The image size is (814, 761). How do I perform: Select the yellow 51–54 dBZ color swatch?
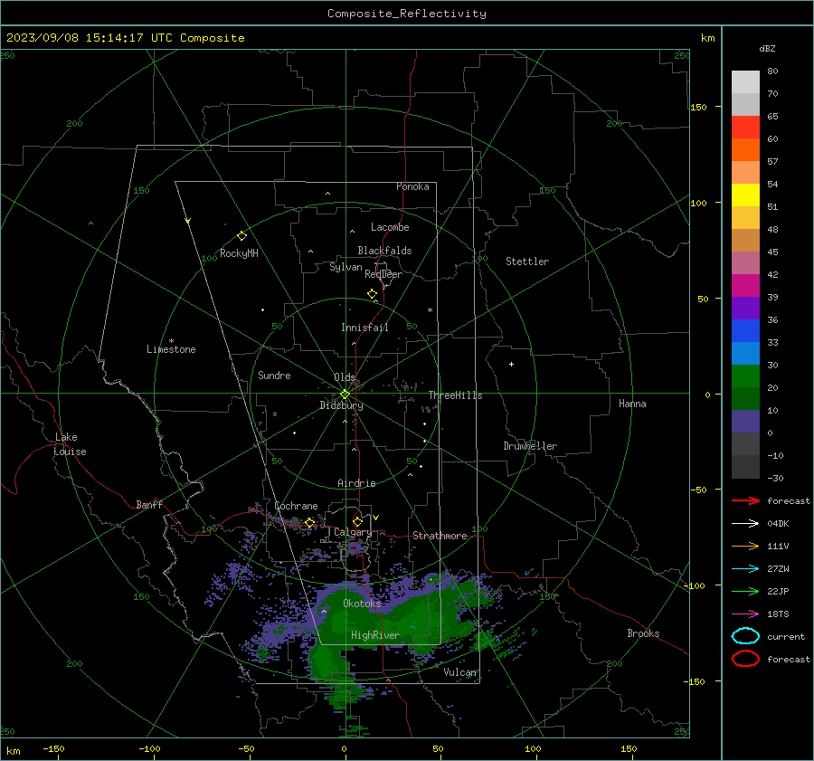click(x=745, y=195)
